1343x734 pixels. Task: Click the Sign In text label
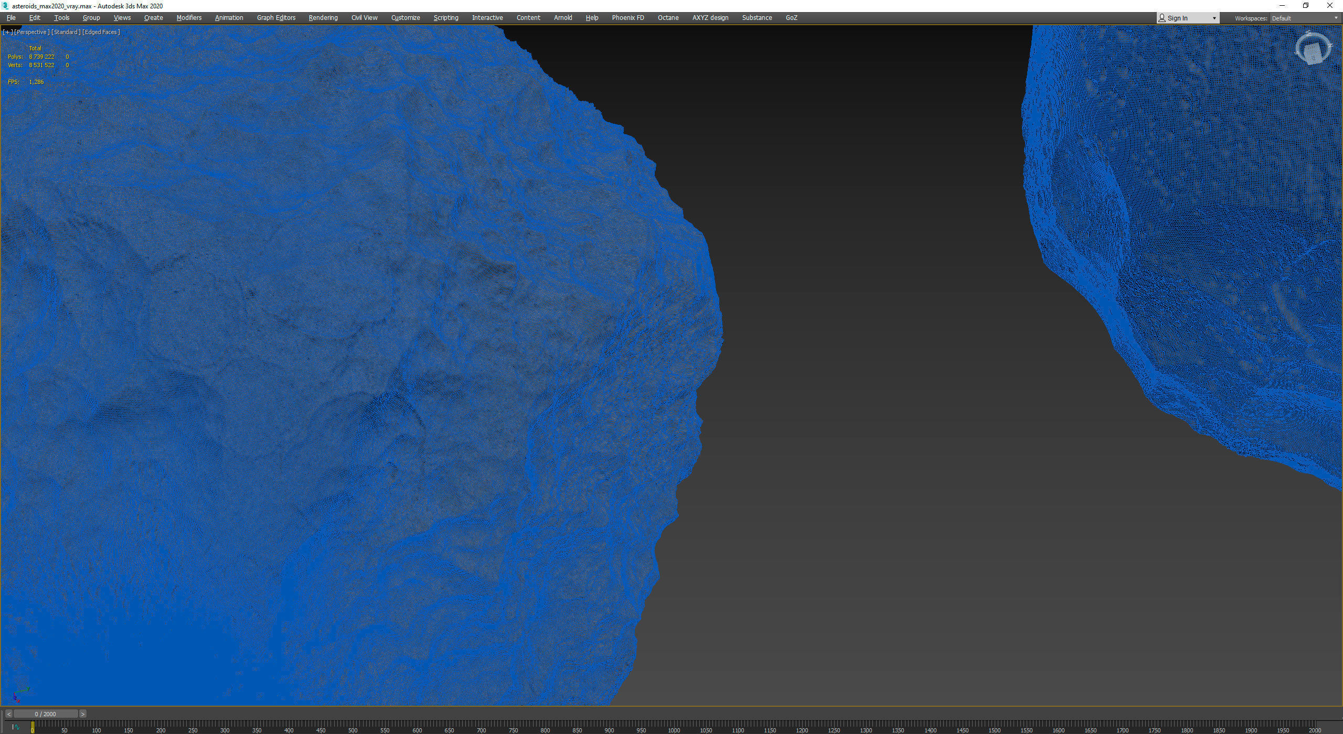pyautogui.click(x=1178, y=18)
